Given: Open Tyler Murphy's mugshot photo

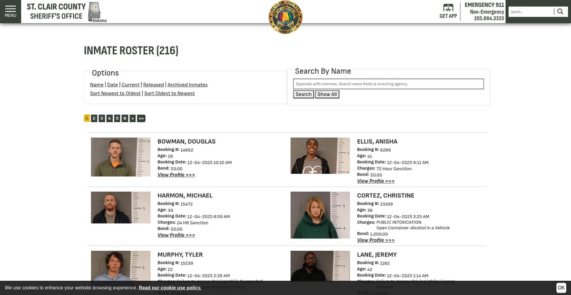Looking at the screenshot, I should point(121,265).
